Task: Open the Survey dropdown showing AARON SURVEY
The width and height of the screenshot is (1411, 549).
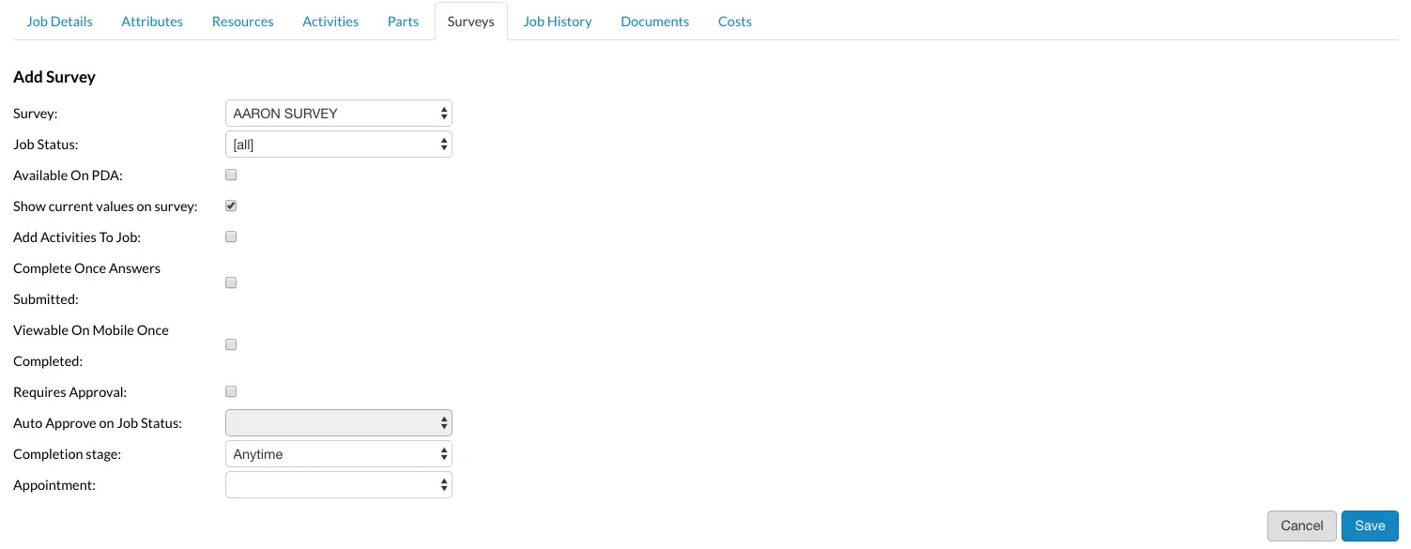Action: pyautogui.click(x=339, y=114)
